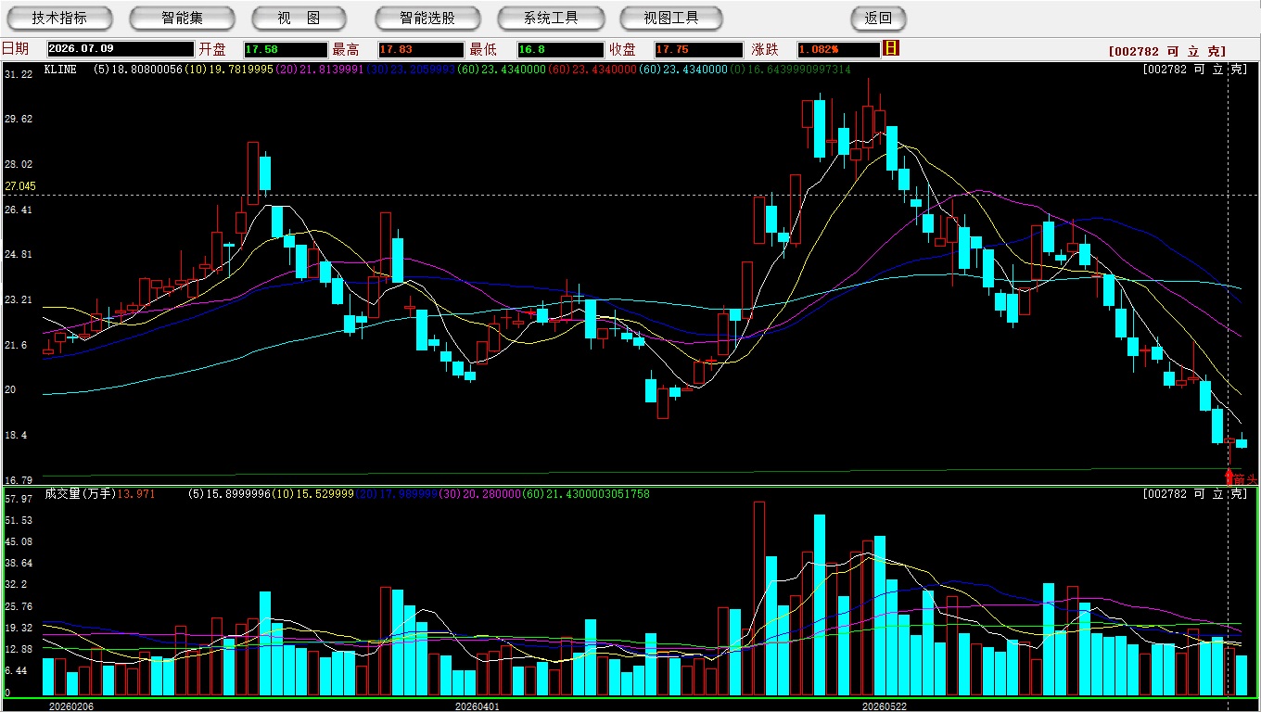Click the 27.045 price level label
This screenshot has width=1261, height=712.
click(x=20, y=186)
